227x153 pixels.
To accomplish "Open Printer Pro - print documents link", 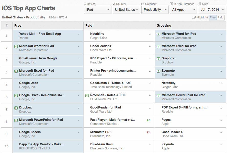I will pos(113,71).
